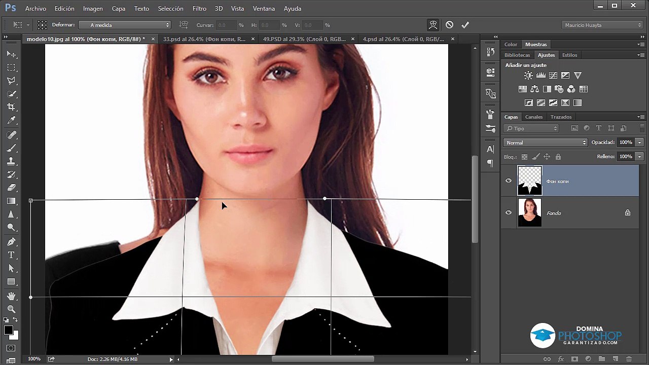
Task: Select the Hand tool
Action: click(11, 296)
